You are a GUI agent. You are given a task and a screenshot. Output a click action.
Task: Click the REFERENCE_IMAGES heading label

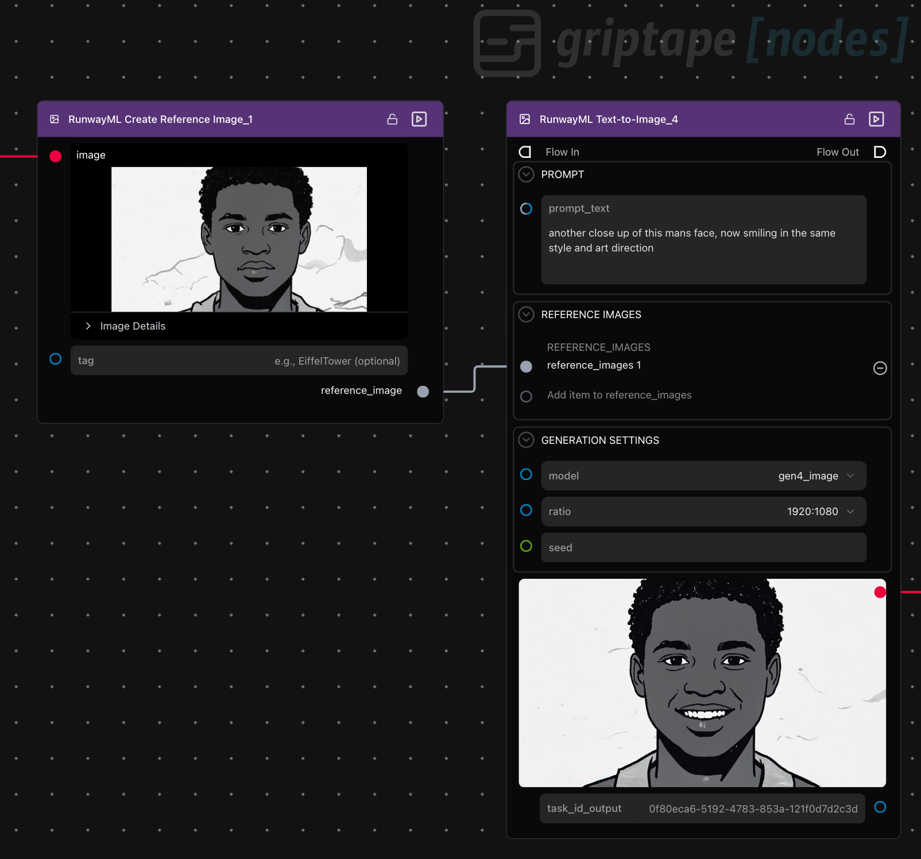(598, 347)
